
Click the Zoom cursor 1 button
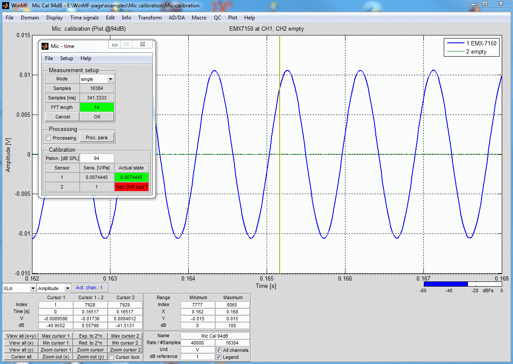pyautogui.click(x=55, y=350)
